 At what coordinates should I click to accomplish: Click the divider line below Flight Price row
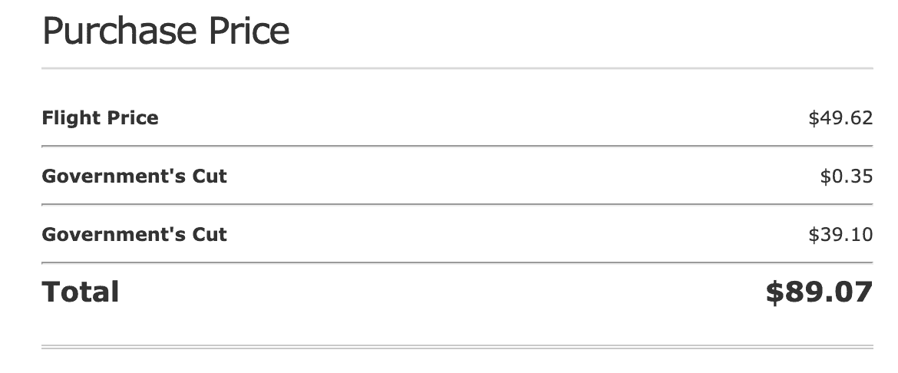pos(457,146)
